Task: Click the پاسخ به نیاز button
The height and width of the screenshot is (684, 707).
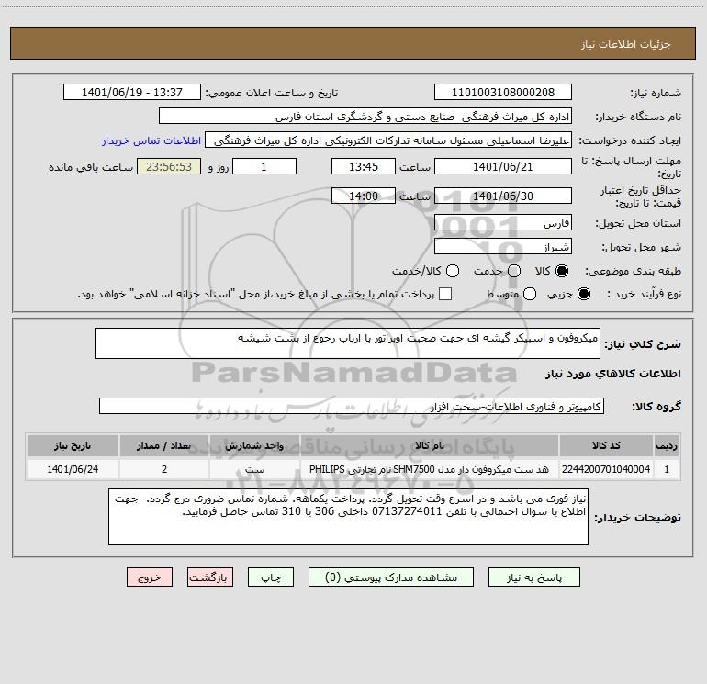Action: point(533,577)
